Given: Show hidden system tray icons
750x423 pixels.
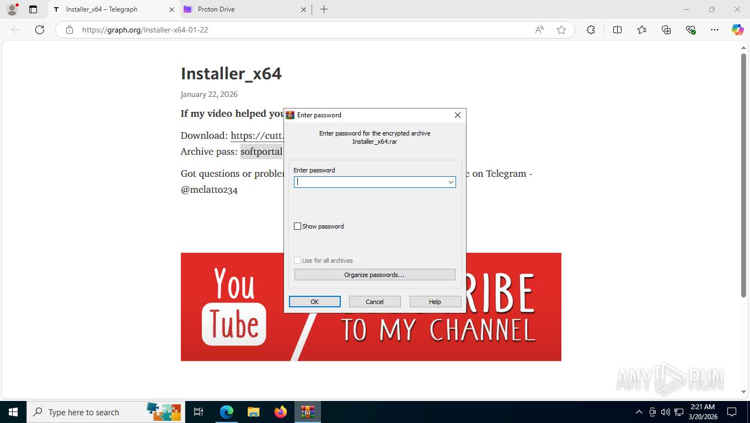Looking at the screenshot, I should [639, 412].
